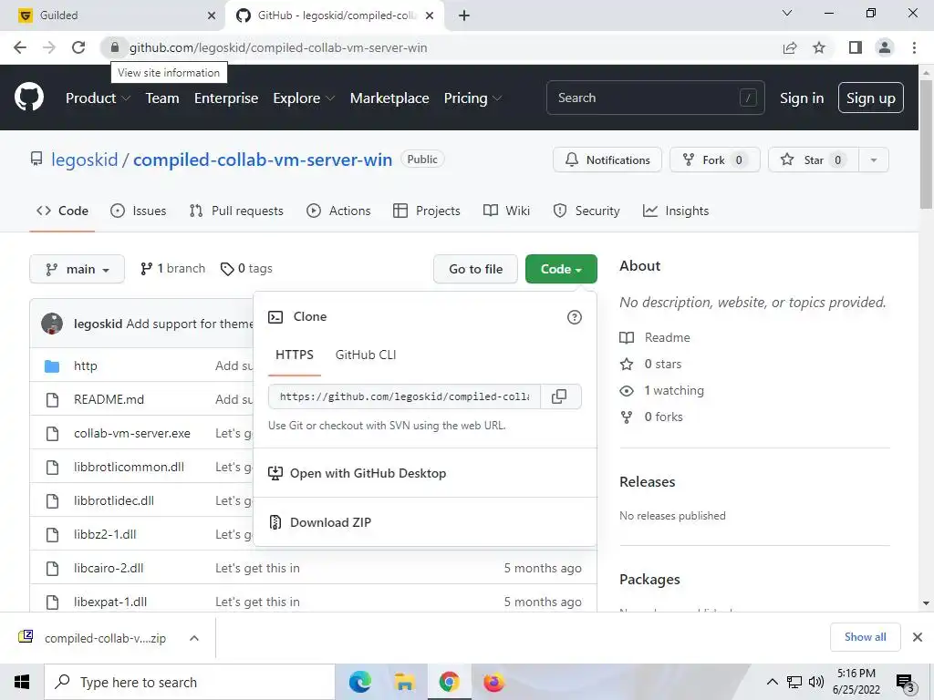The image size is (934, 700).
Task: Copy the clone URL with copy icon
Action: coord(559,396)
